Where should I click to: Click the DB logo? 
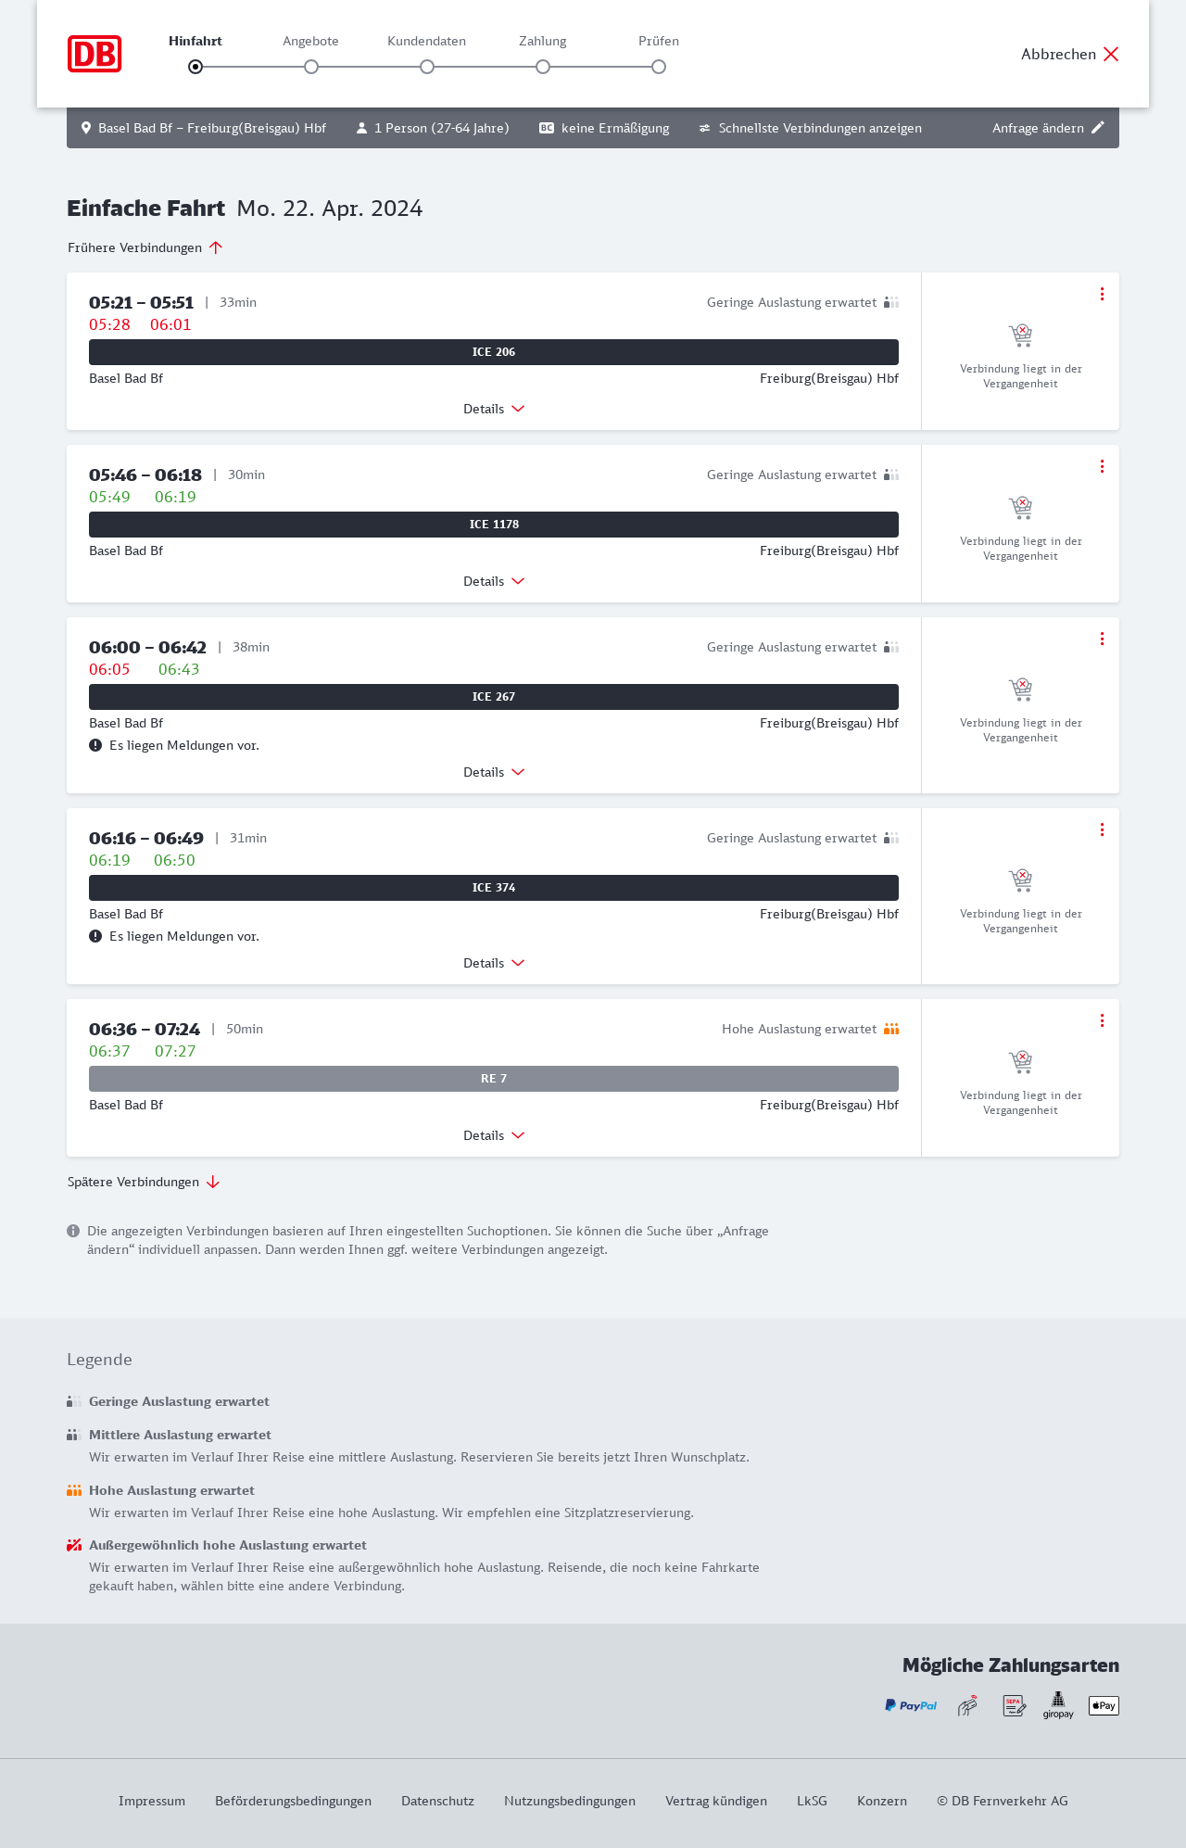(x=95, y=54)
